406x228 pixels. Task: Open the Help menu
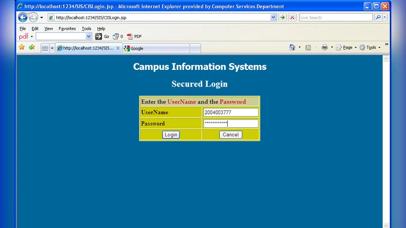click(x=101, y=28)
